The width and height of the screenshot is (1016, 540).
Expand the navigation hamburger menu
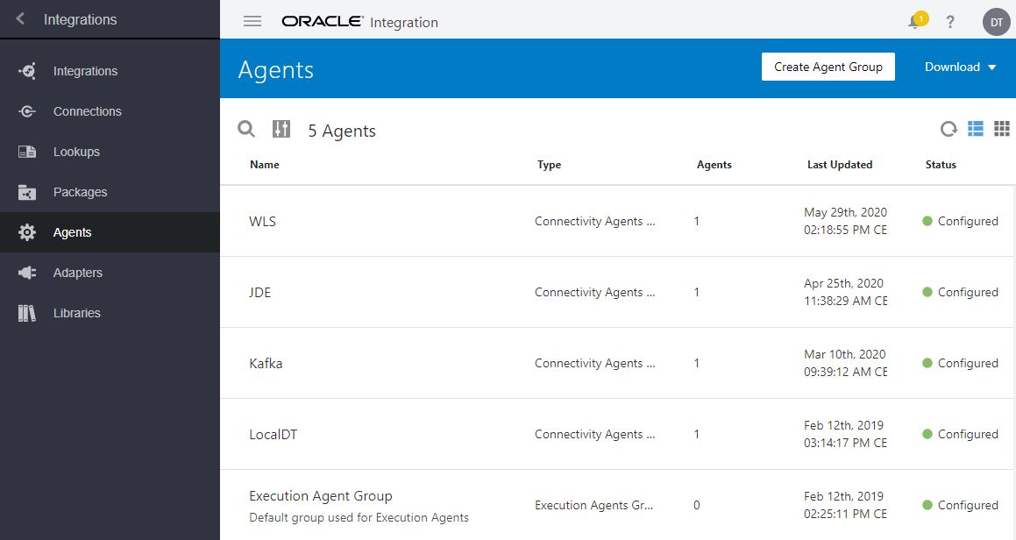pyautogui.click(x=252, y=22)
